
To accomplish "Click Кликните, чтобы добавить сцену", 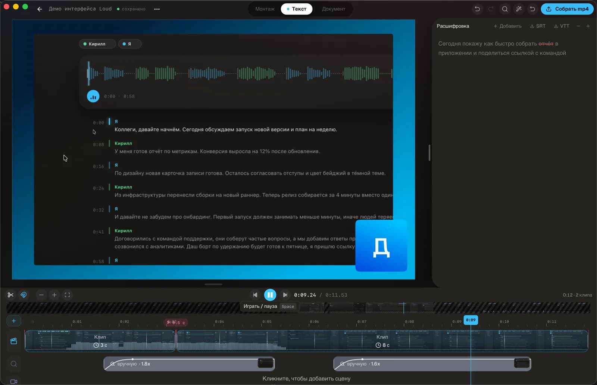I will [x=306, y=378].
